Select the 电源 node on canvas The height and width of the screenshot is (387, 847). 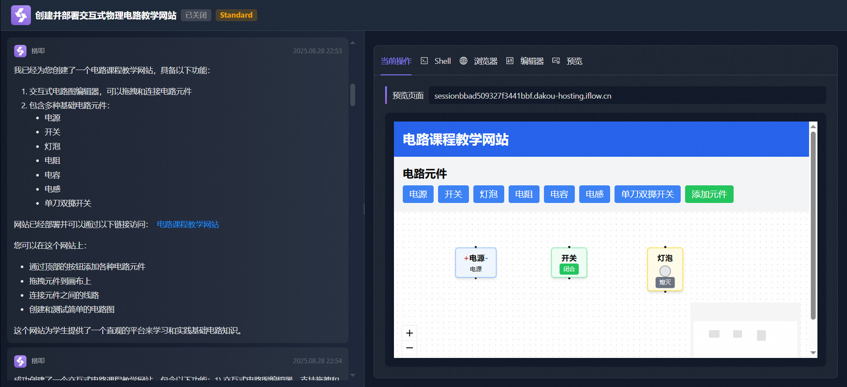(476, 262)
